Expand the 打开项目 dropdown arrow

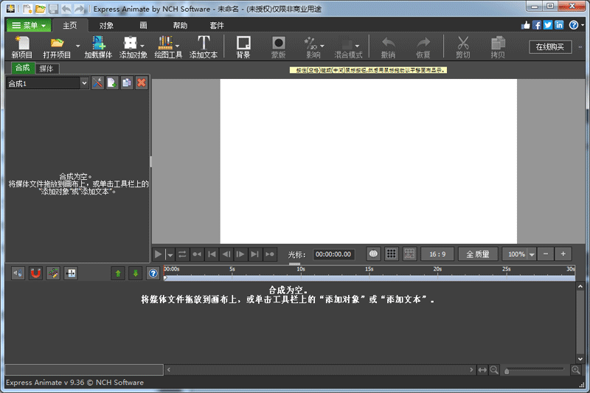(78, 46)
